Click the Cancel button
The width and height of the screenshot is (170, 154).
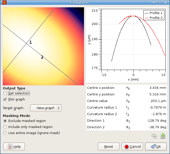(132, 147)
